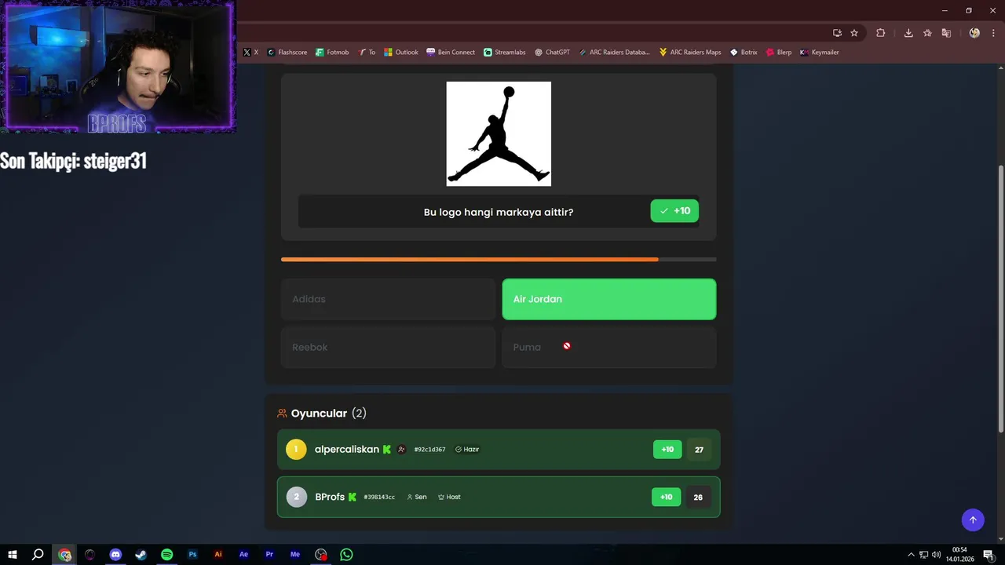This screenshot has height=565, width=1005.
Task: Click the +10 badge on BProfs's row
Action: coord(666,497)
